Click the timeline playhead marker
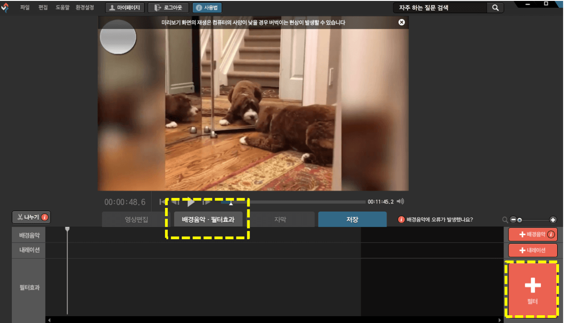 pos(67,229)
